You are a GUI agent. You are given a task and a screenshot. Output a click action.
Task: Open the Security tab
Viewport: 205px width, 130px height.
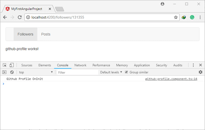tap(161, 65)
